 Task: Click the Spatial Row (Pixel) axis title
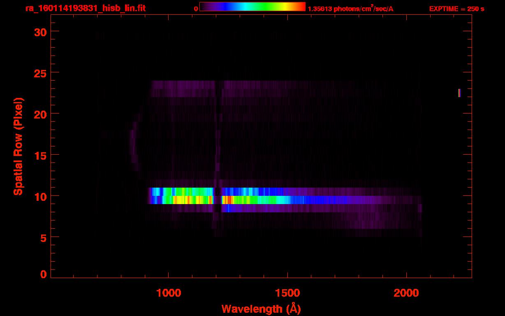[x=18, y=146]
